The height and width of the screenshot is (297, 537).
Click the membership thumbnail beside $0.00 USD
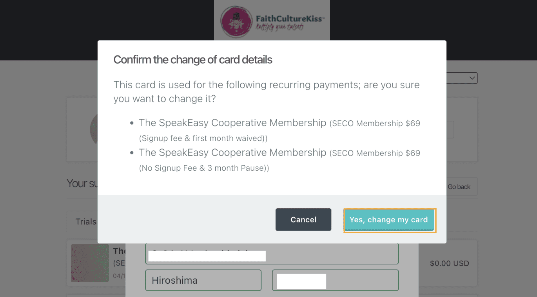(90, 263)
